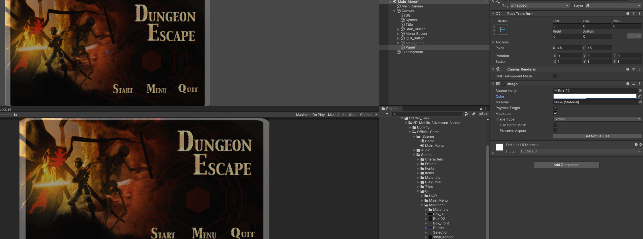Image resolution: width=643 pixels, height=239 pixels.
Task: Select Main Camera in Hierarchy
Action: coord(412,6)
